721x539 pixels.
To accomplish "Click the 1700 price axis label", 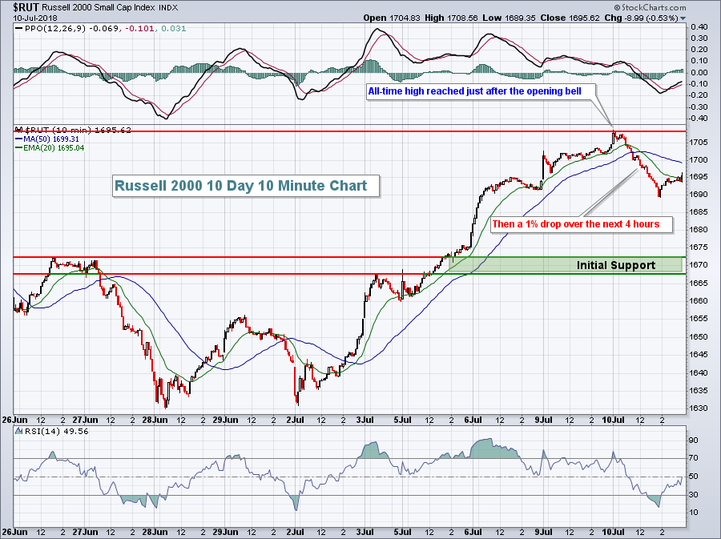I will coord(698,160).
